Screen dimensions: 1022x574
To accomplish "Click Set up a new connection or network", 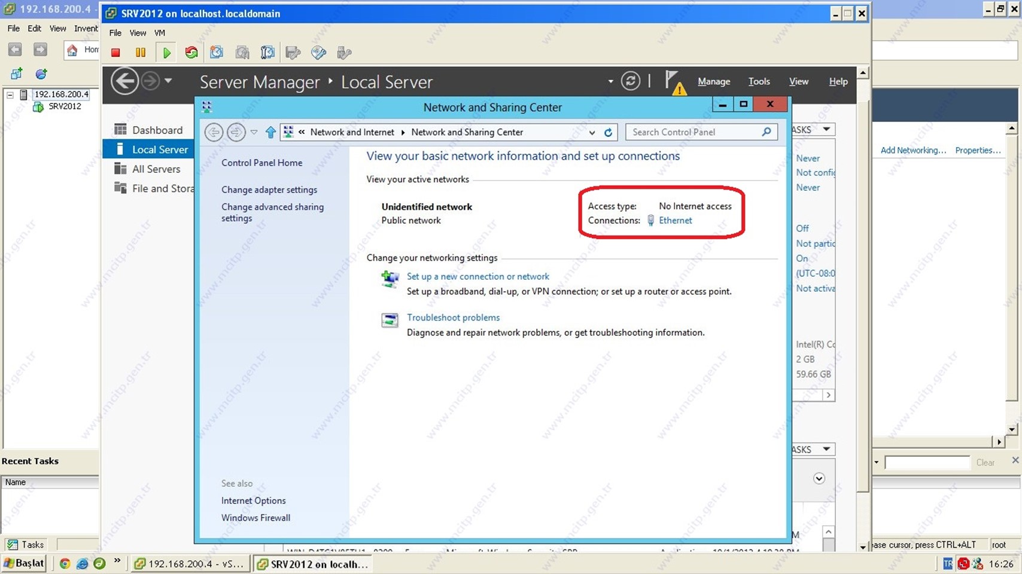I will click(x=478, y=276).
